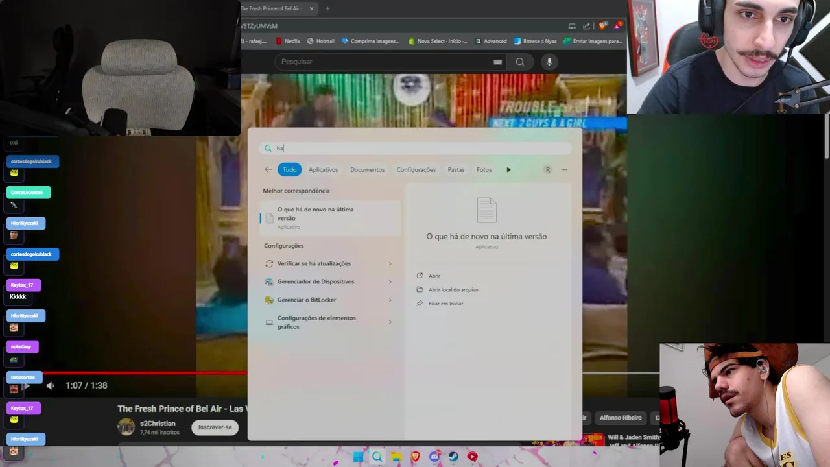Open best match O que há de novo
This screenshot has height=467, width=830.
coord(330,219)
